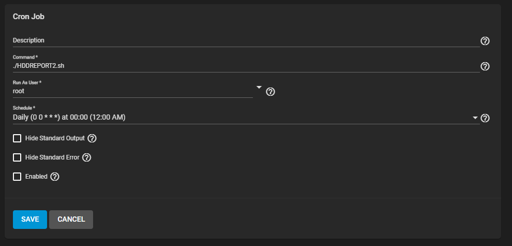Tick the Hide Standard Error checkbox
Screen dimensions: 512x246
(x=17, y=157)
